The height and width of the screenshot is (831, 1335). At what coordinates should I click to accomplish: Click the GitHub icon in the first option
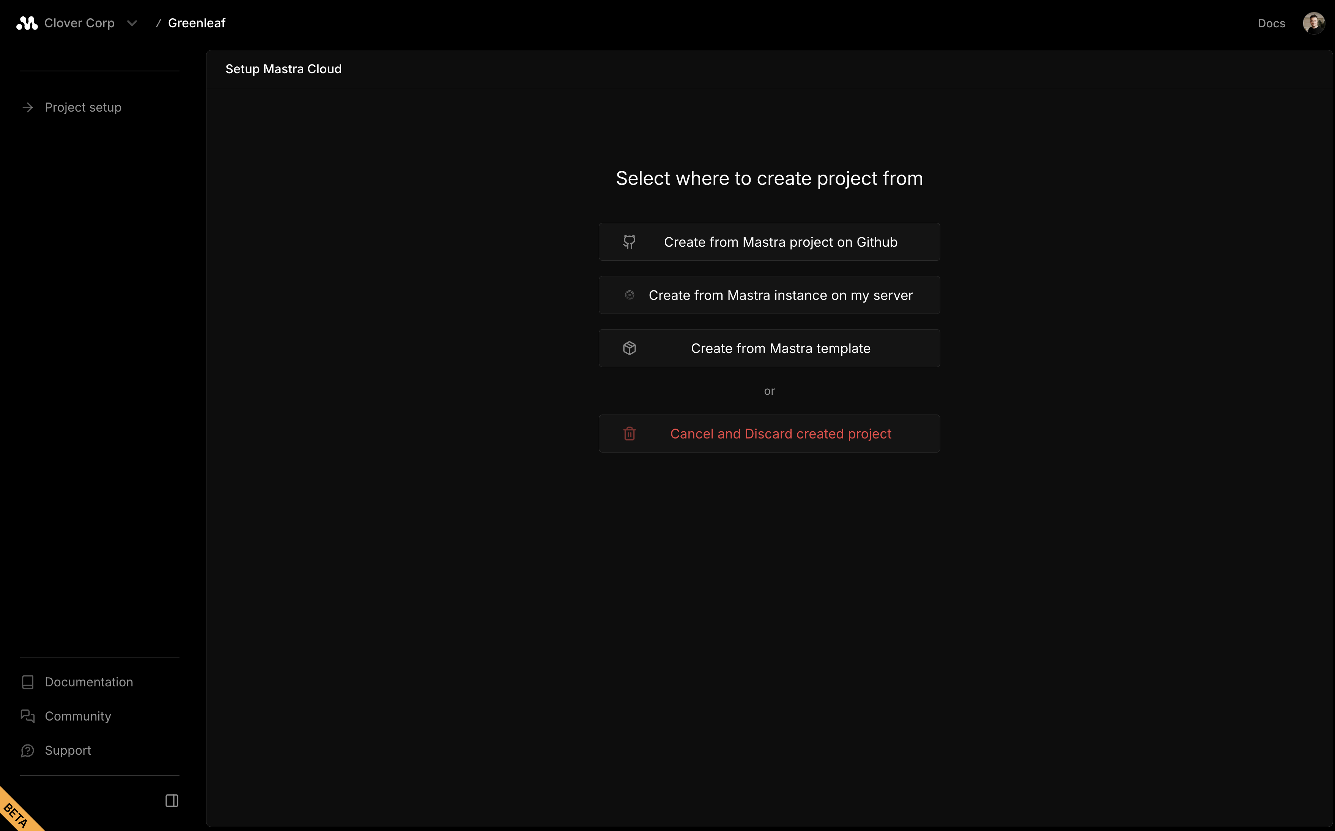point(630,242)
